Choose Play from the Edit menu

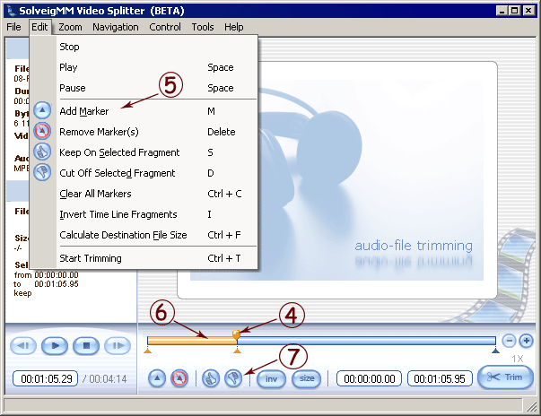[x=144, y=67]
